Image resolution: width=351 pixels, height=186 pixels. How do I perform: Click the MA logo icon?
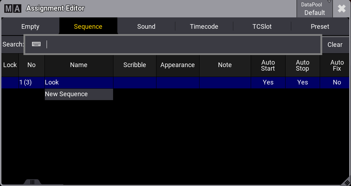[x=12, y=9]
